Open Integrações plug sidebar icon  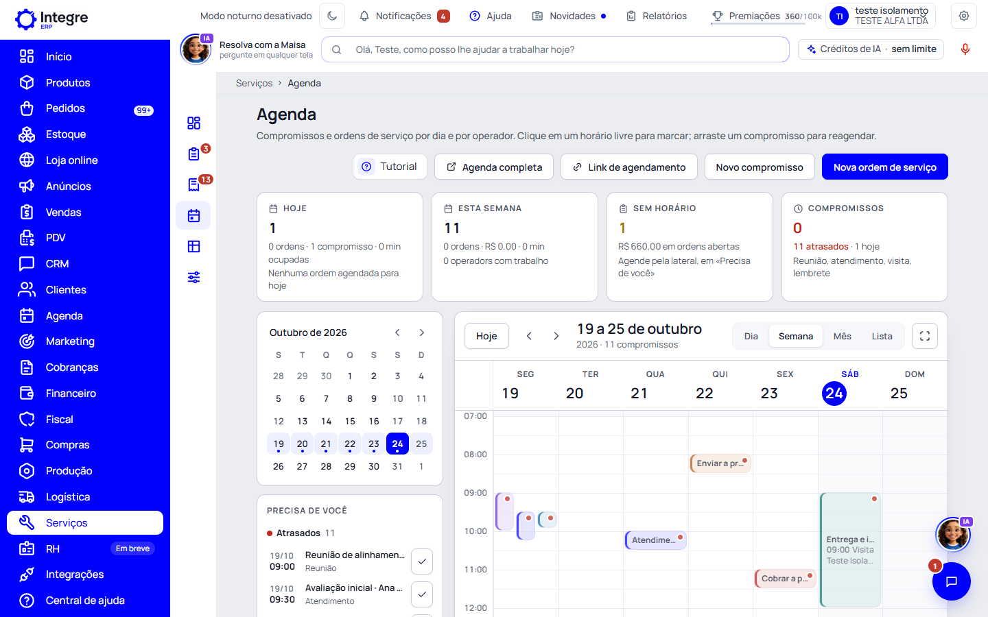(27, 574)
